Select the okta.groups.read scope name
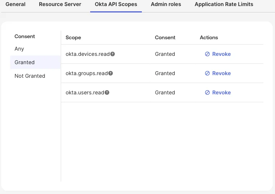 (87, 73)
